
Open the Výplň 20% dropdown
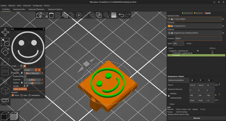pos(178,43)
